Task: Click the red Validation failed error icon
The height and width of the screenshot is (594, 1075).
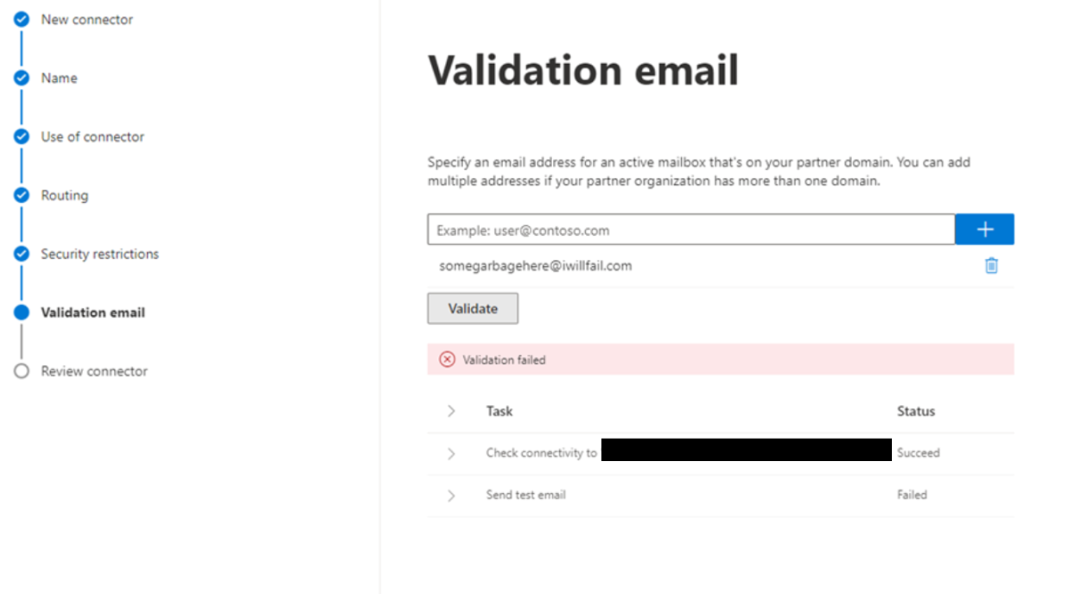Action: click(447, 360)
